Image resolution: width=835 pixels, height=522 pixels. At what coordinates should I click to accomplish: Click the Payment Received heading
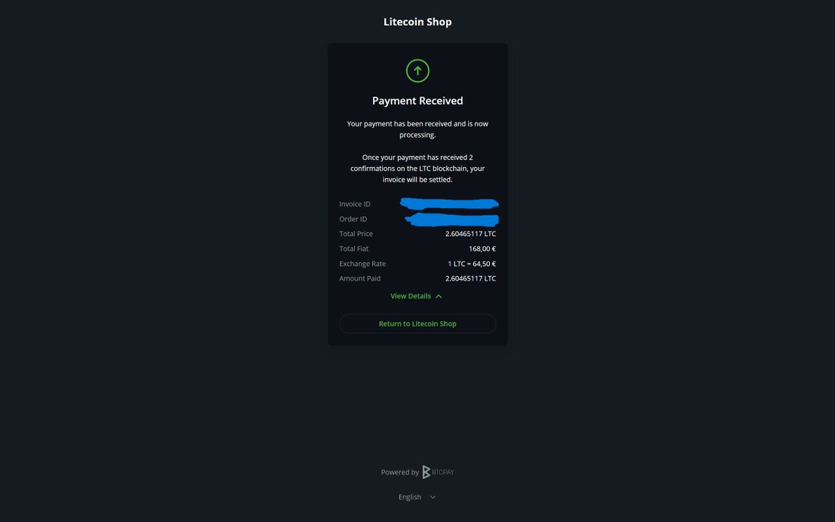tap(417, 101)
